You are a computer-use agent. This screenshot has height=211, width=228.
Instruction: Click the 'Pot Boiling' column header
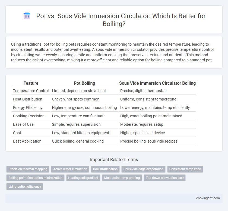(x=84, y=83)
